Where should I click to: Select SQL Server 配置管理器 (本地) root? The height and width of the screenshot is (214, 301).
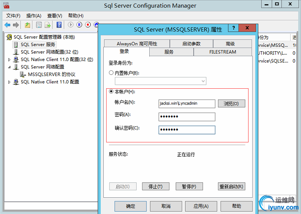coord(44,37)
